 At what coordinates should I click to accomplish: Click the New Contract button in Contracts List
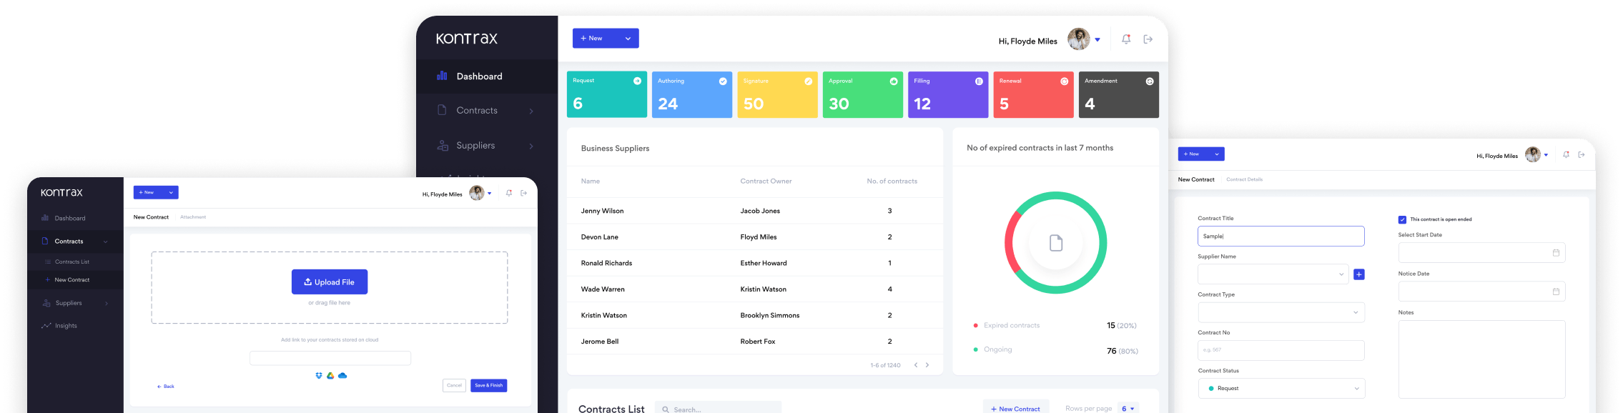[x=1016, y=407]
